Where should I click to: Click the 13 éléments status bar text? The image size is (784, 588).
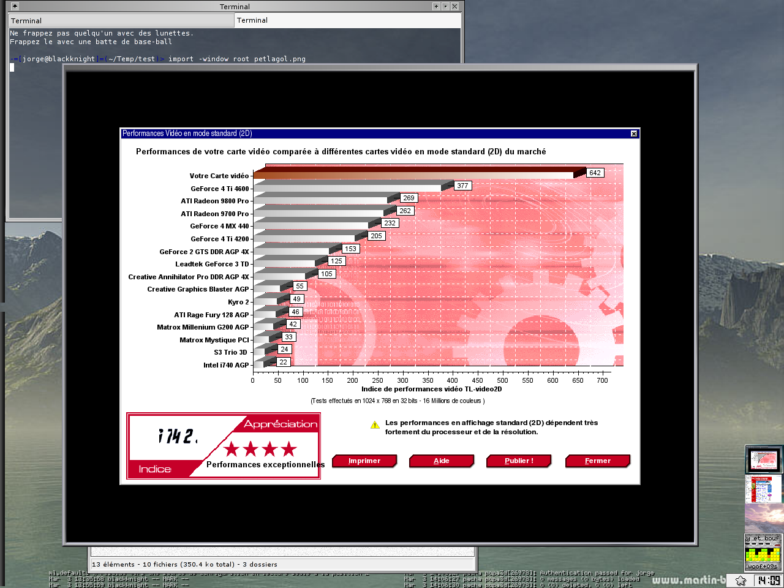[x=184, y=564]
